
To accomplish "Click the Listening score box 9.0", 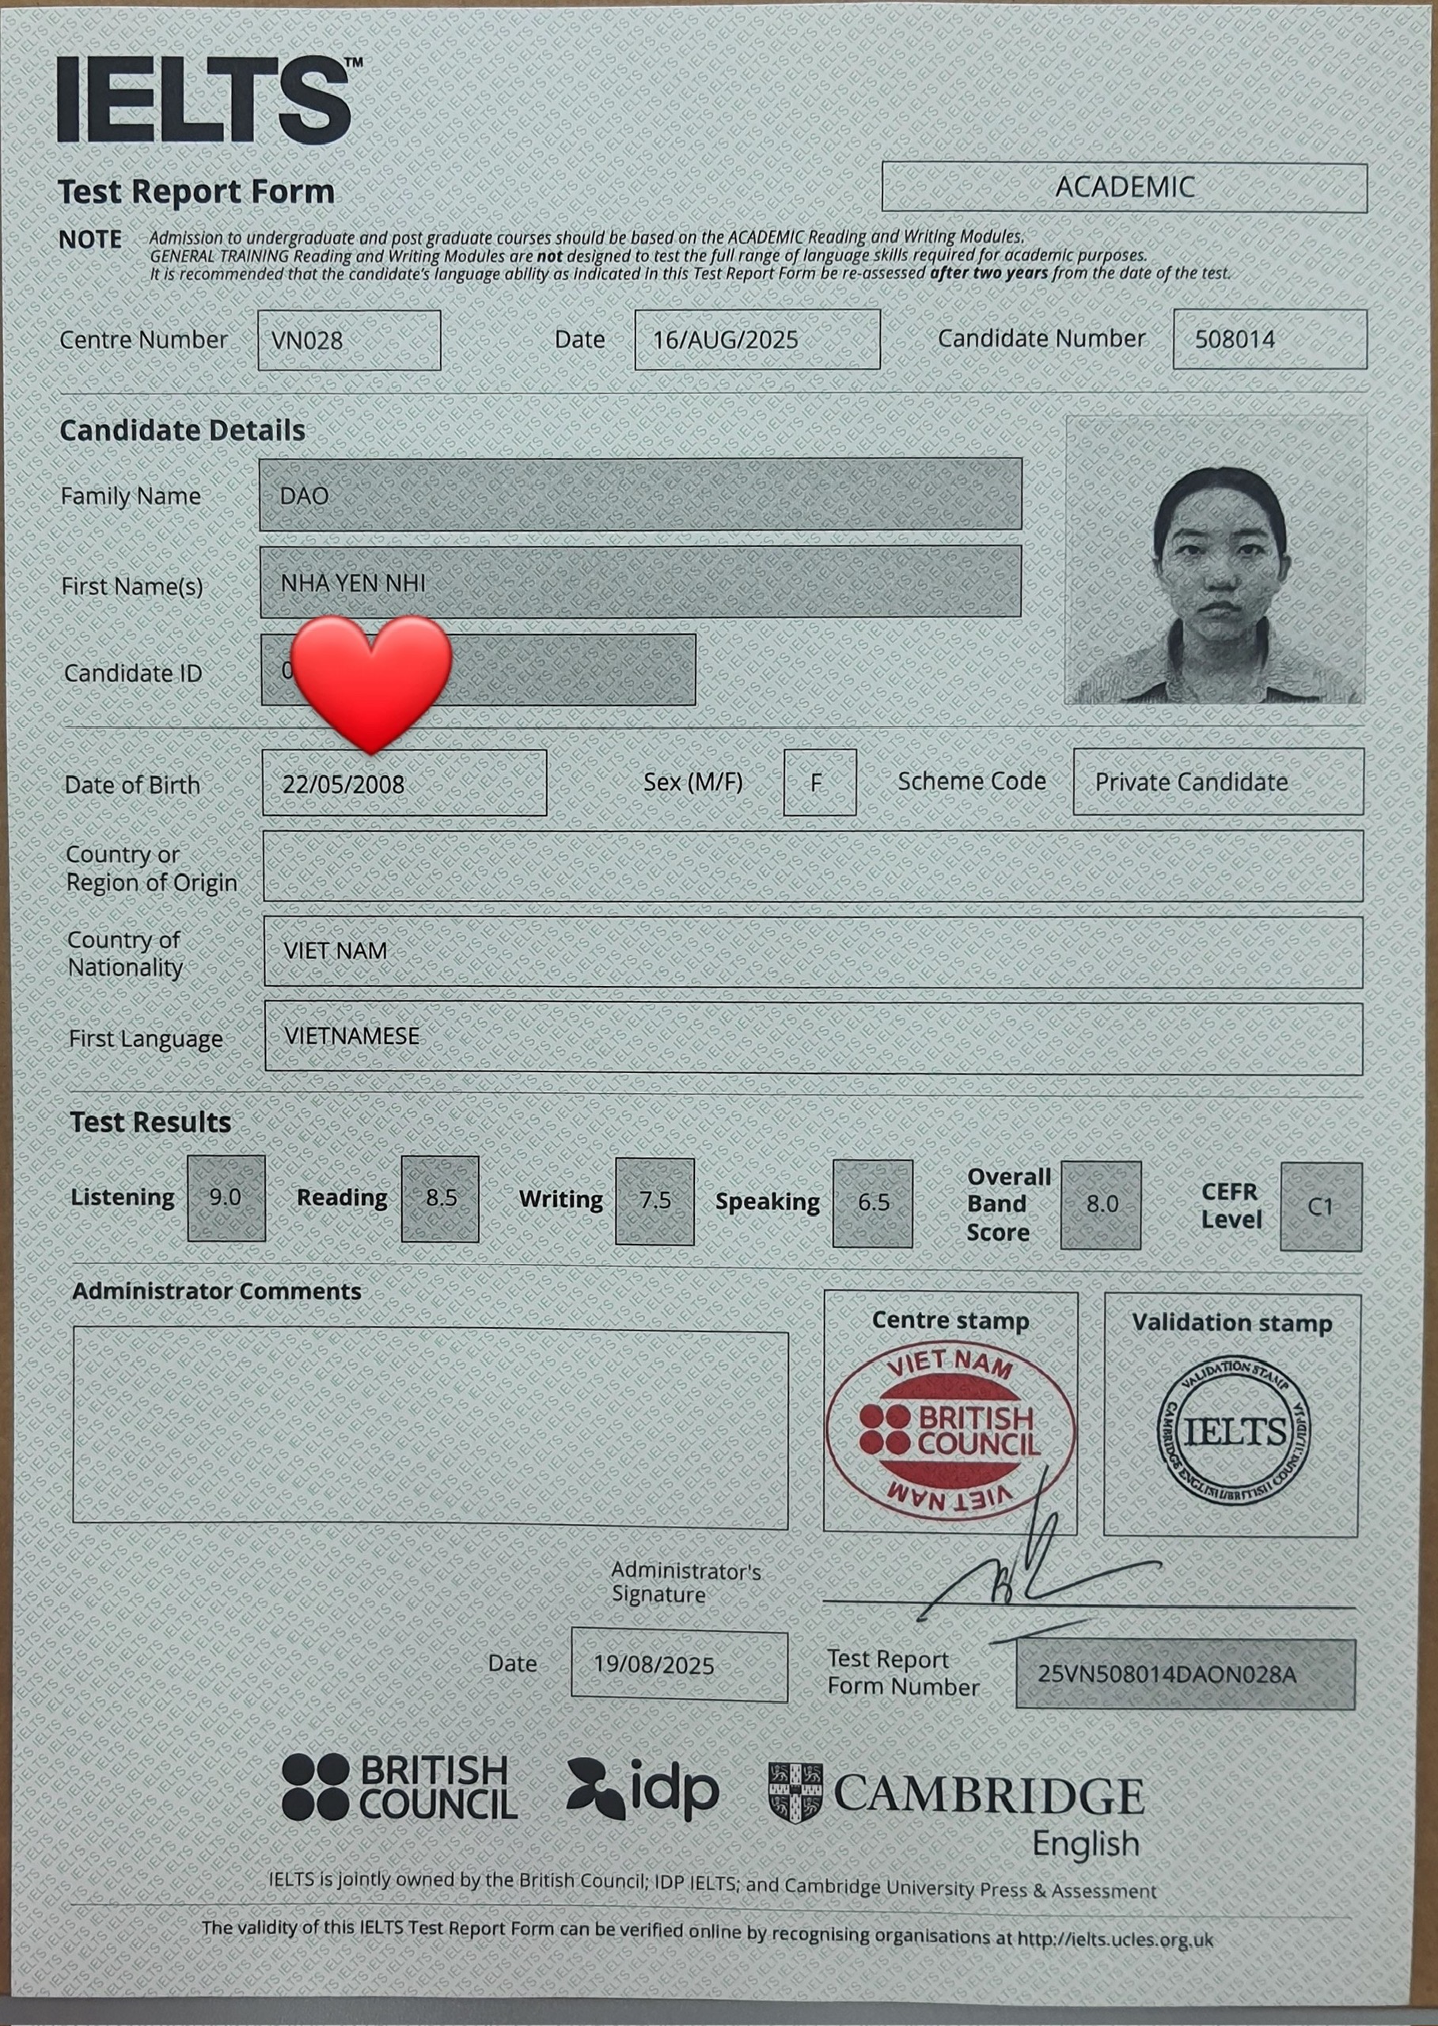I will pos(226,1198).
